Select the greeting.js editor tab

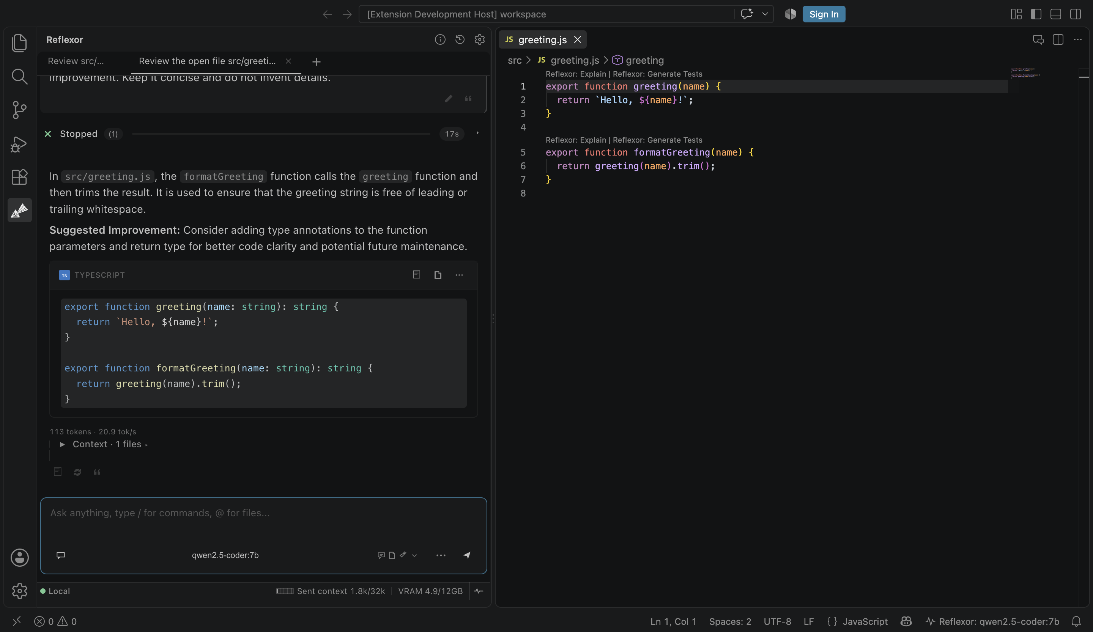[x=542, y=39]
